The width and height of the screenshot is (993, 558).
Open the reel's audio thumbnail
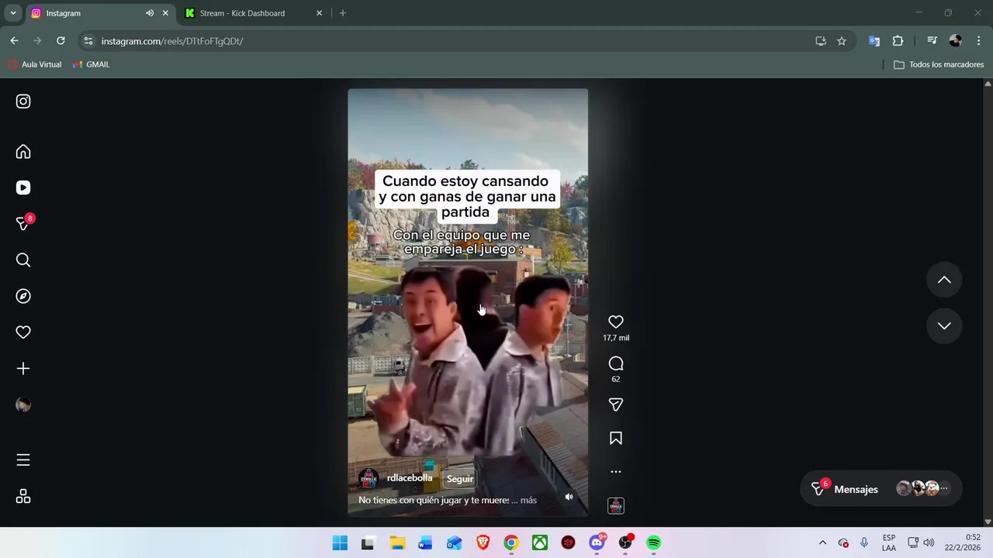616,506
